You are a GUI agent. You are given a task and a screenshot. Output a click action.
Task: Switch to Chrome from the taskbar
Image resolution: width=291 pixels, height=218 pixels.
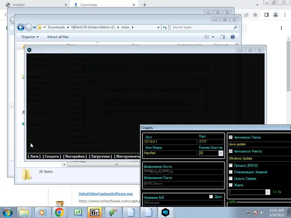click(59, 212)
